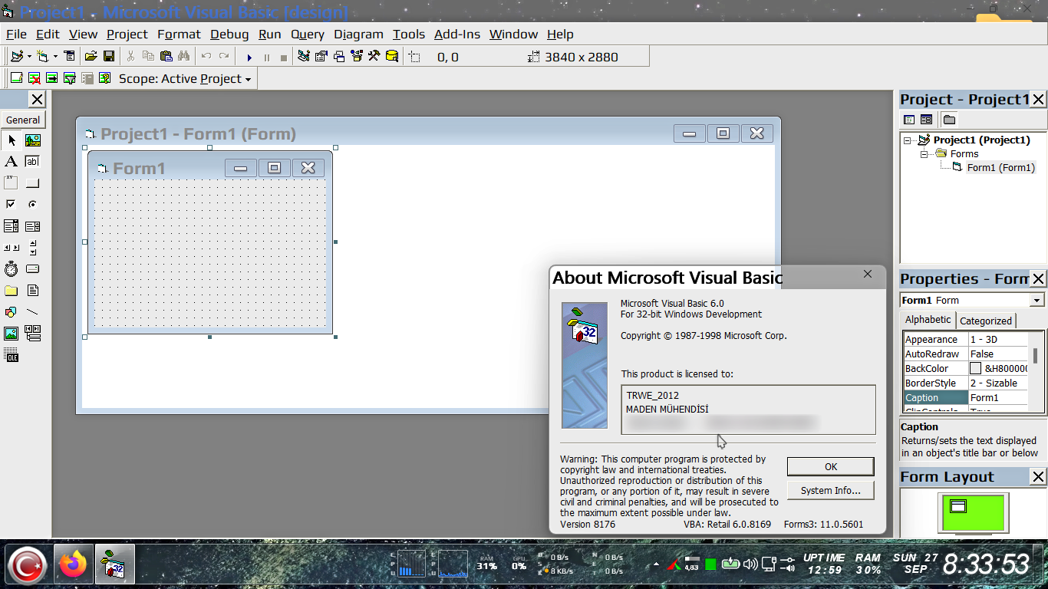Select the Label tool (letter A)

pos(11,162)
